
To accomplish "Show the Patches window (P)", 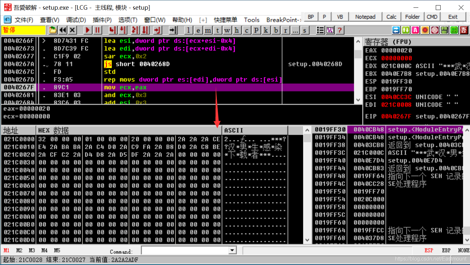I will (256, 30).
